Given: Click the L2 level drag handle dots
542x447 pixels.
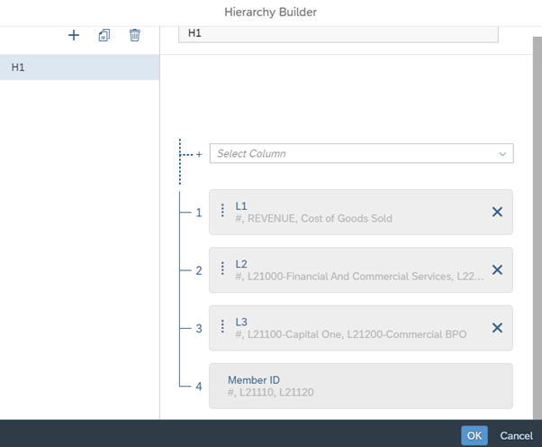Looking at the screenshot, I should click(x=222, y=269).
